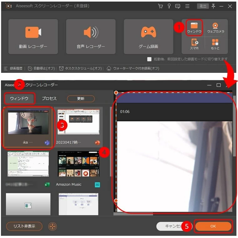Open the feedback chat icon
Image resolution: width=238 pixels, height=238 pixels.
(x=178, y=6)
